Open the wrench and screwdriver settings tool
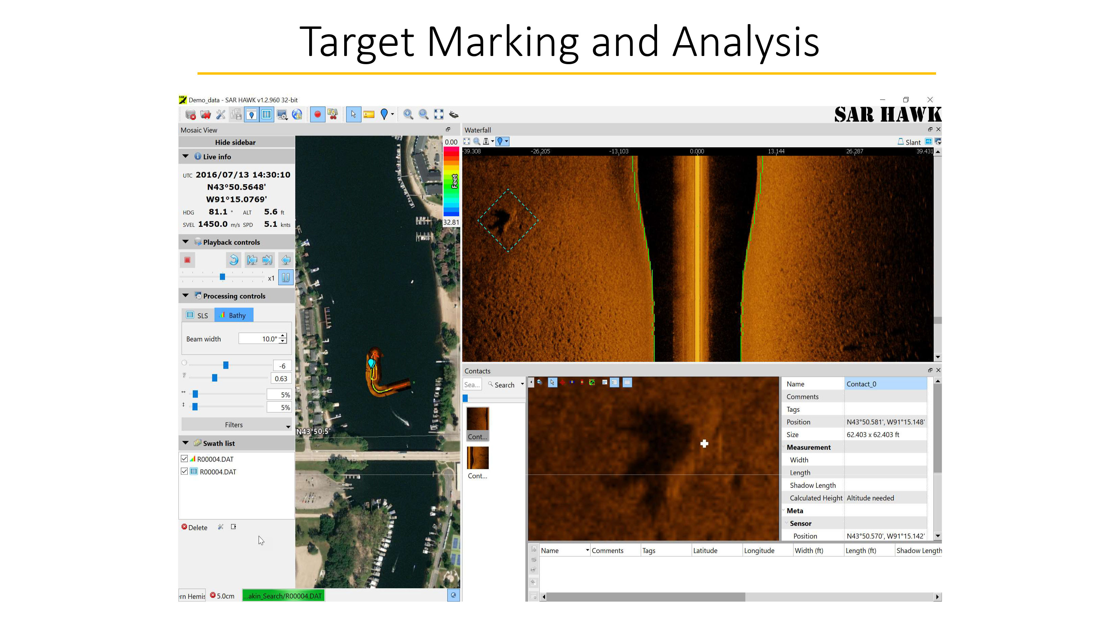 221,114
